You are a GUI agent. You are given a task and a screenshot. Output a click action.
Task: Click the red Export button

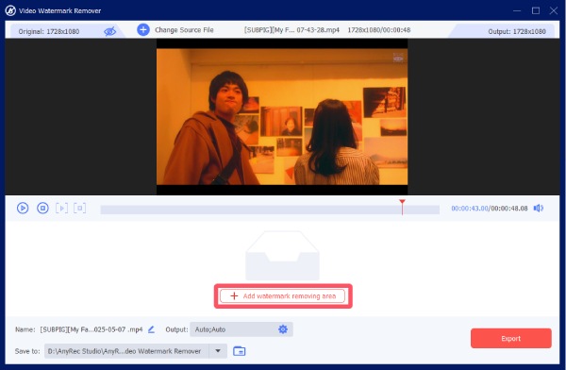(510, 339)
